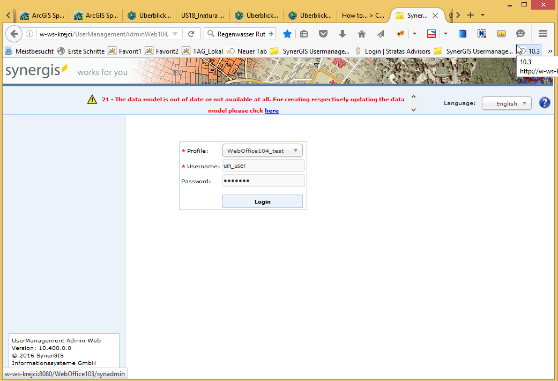Click the Username field containing um_user
This screenshot has width=558, height=381.
pos(263,166)
